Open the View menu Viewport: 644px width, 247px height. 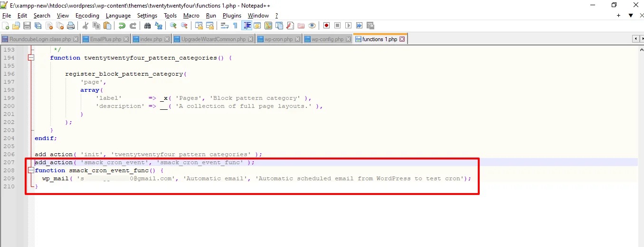coord(63,16)
